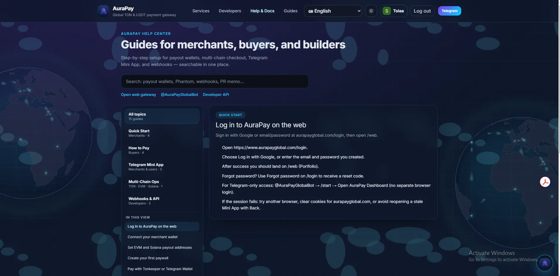Click the 'Sign in with Google or email/password' subtitle
This screenshot has width=560, height=276.
(x=296, y=135)
